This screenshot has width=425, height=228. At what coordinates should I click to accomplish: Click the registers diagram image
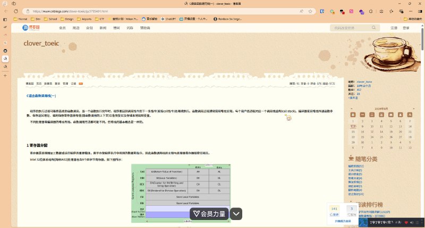181,193
